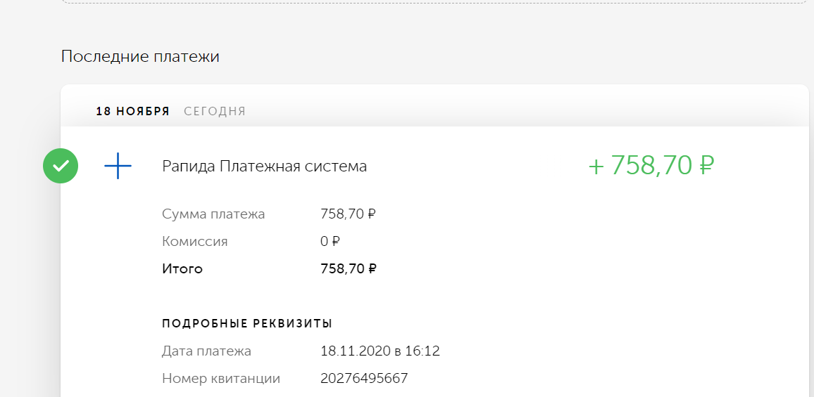This screenshot has height=397, width=814.
Task: Click the Номер квитанции label
Action: pyautogui.click(x=221, y=378)
